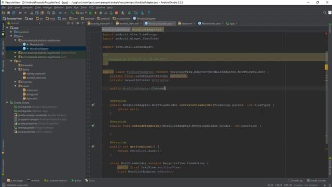
Task: Expand the manifests folder
Action: (x=11, y=32)
